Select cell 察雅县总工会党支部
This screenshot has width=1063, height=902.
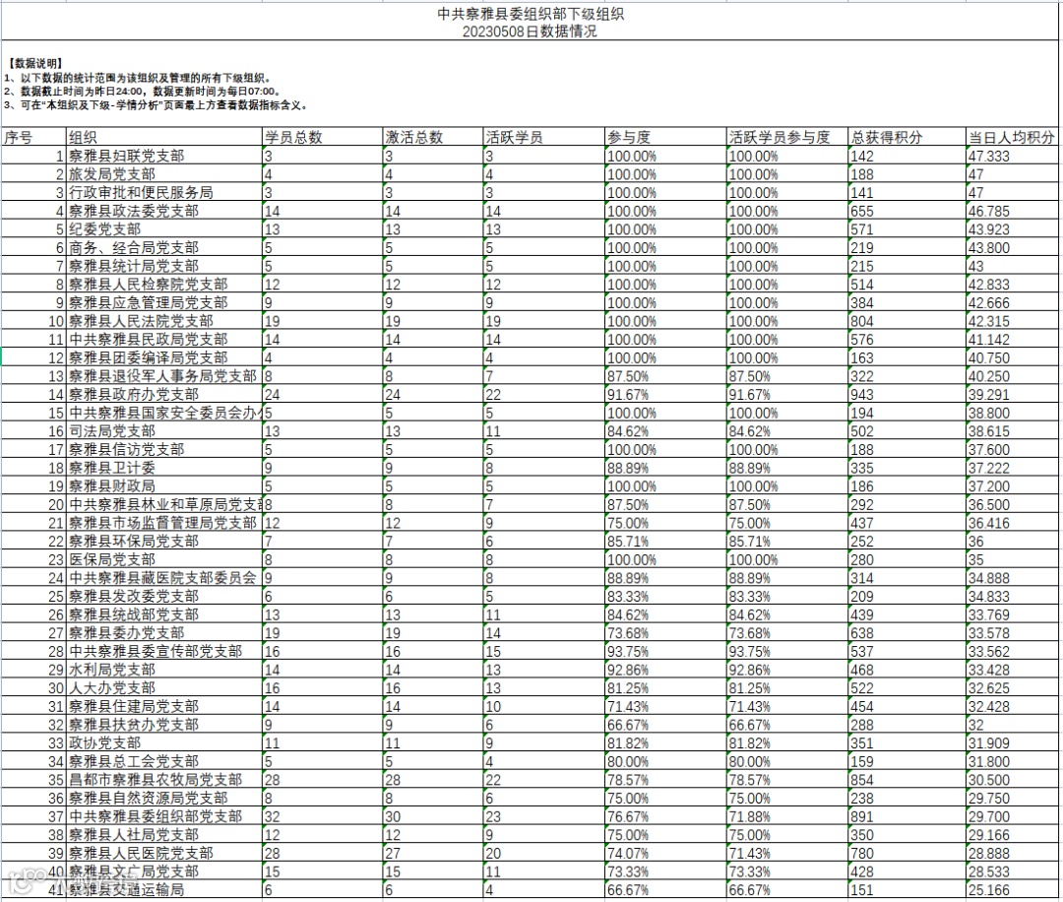[x=164, y=761]
